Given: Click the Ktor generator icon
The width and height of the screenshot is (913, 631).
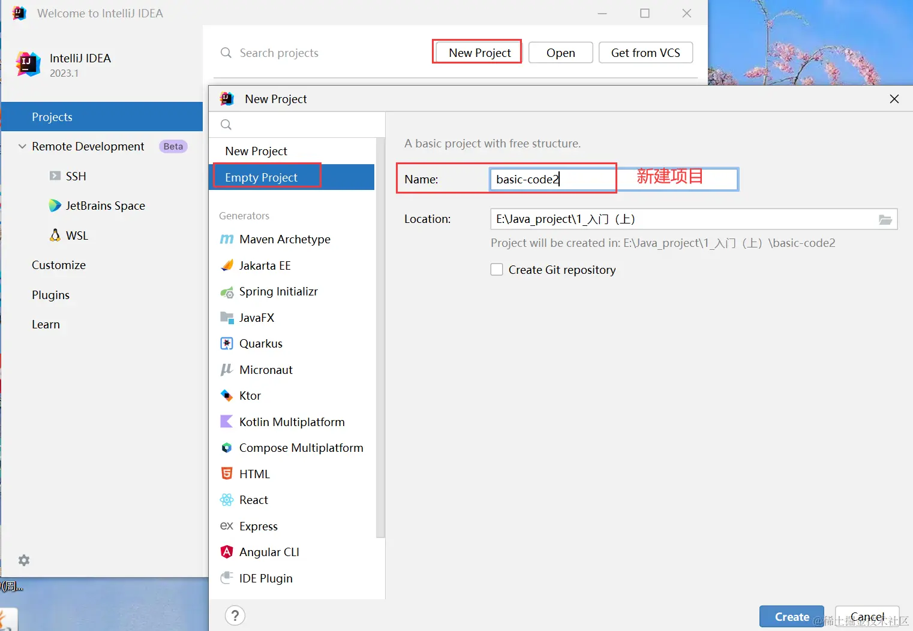Looking at the screenshot, I should [227, 395].
